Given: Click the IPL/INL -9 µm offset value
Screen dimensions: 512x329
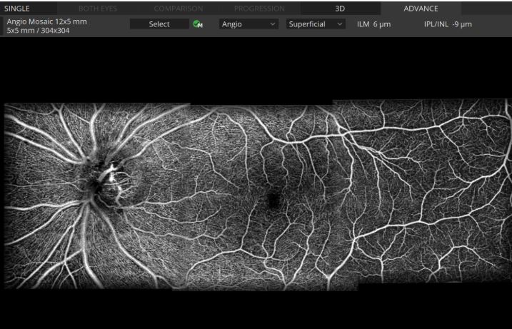Looking at the screenshot, I should (448, 24).
